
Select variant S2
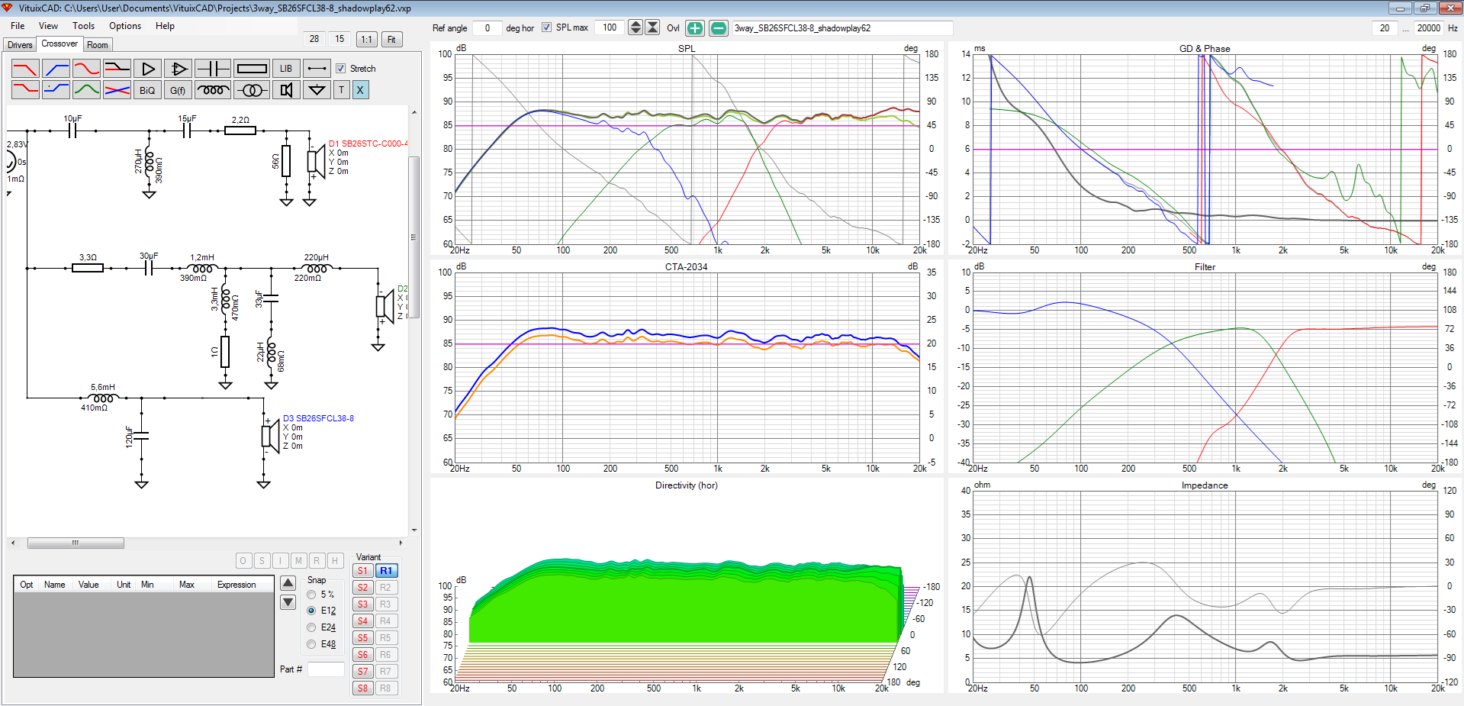coord(363,588)
